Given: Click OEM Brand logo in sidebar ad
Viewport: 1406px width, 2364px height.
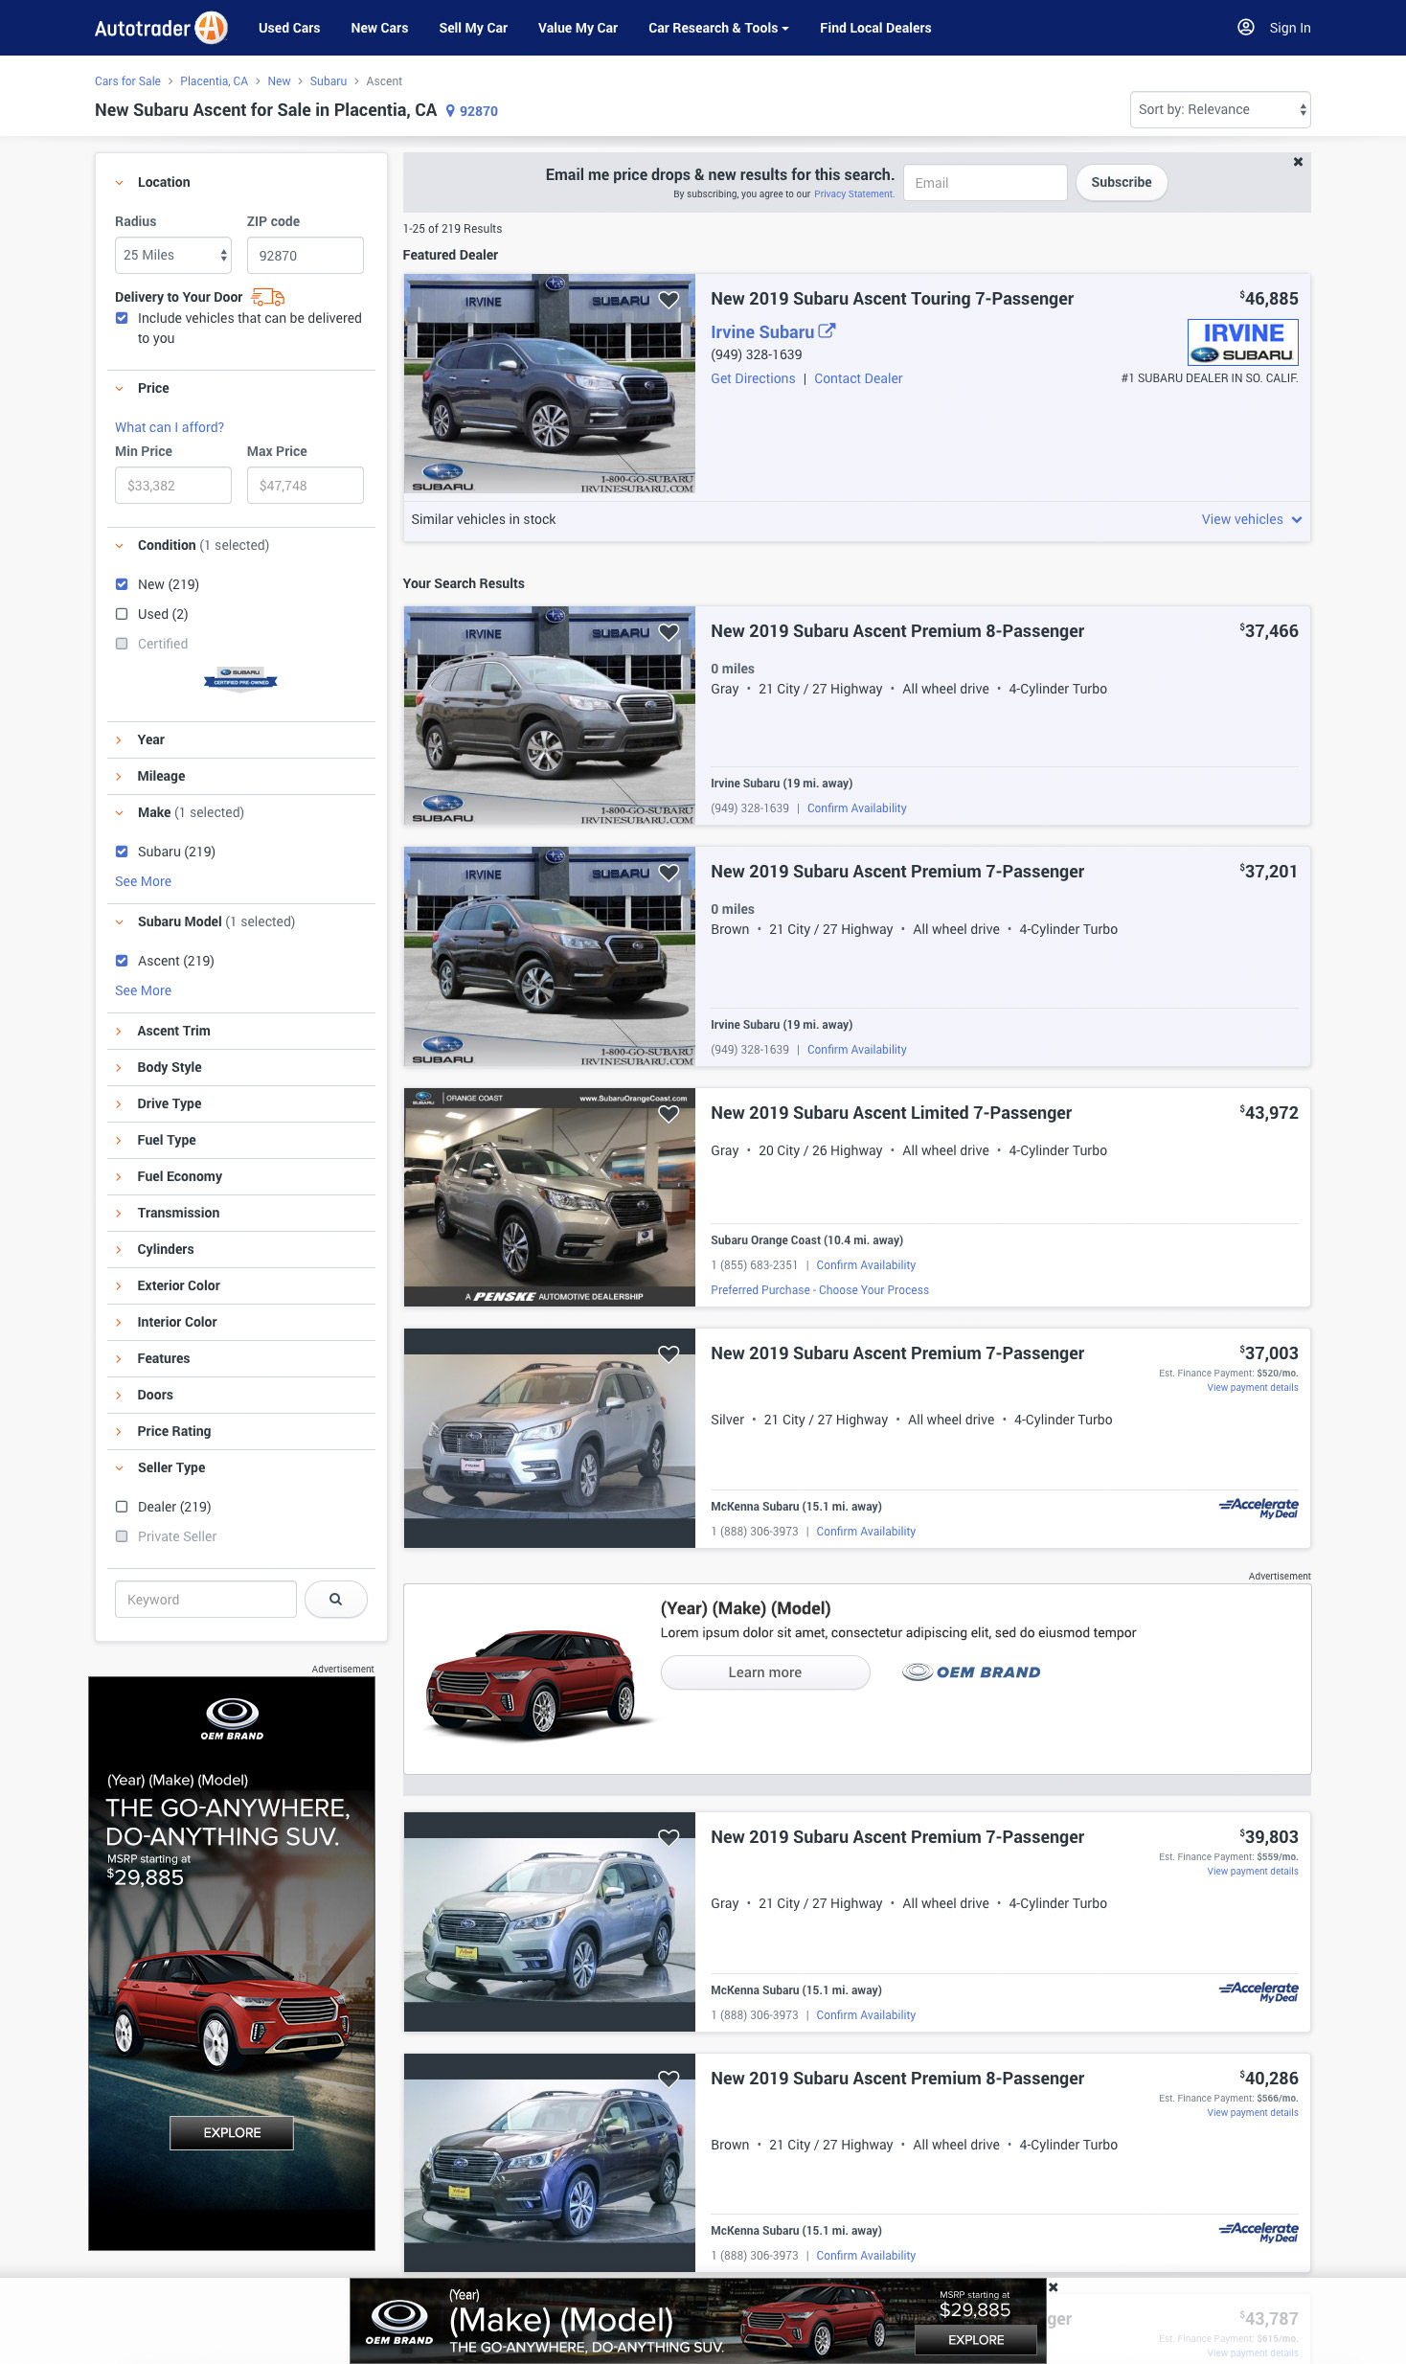Looking at the screenshot, I should tap(232, 1718).
